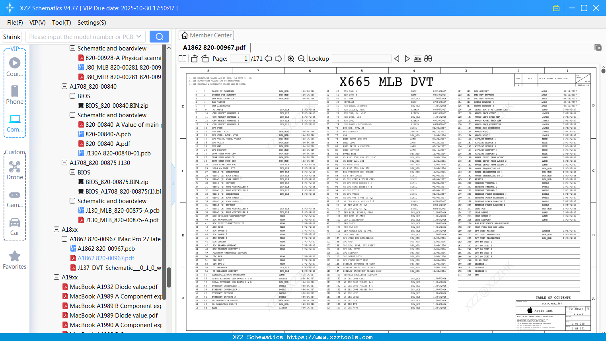Toggle two-page view in PDF toolbar
This screenshot has width=606, height=341.
(183, 59)
